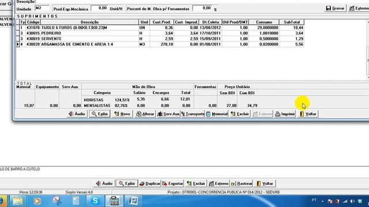Select row TIJOLO 6 FUROS

point(160,28)
